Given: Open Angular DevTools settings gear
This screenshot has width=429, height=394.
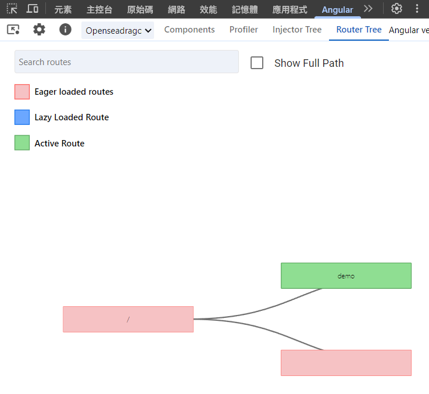Looking at the screenshot, I should coord(39,30).
